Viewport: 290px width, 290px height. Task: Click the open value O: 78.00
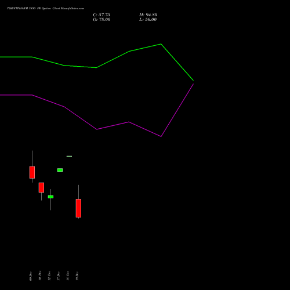pyautogui.click(x=101, y=20)
